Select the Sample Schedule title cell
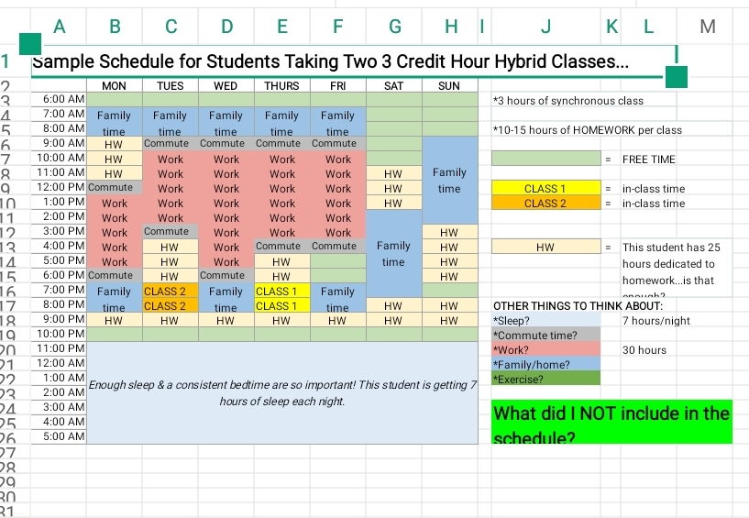Viewport: 749px width, 518px height. click(354, 61)
